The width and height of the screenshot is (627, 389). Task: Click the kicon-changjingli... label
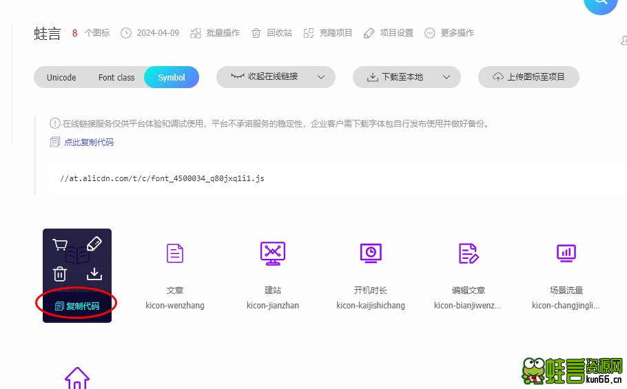[x=566, y=306]
